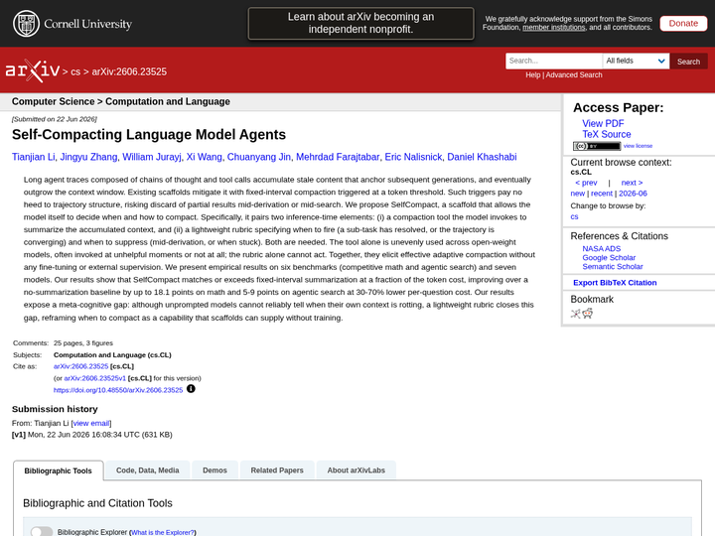Open author Tianjian Li link
The height and width of the screenshot is (536, 715).
[x=34, y=157]
